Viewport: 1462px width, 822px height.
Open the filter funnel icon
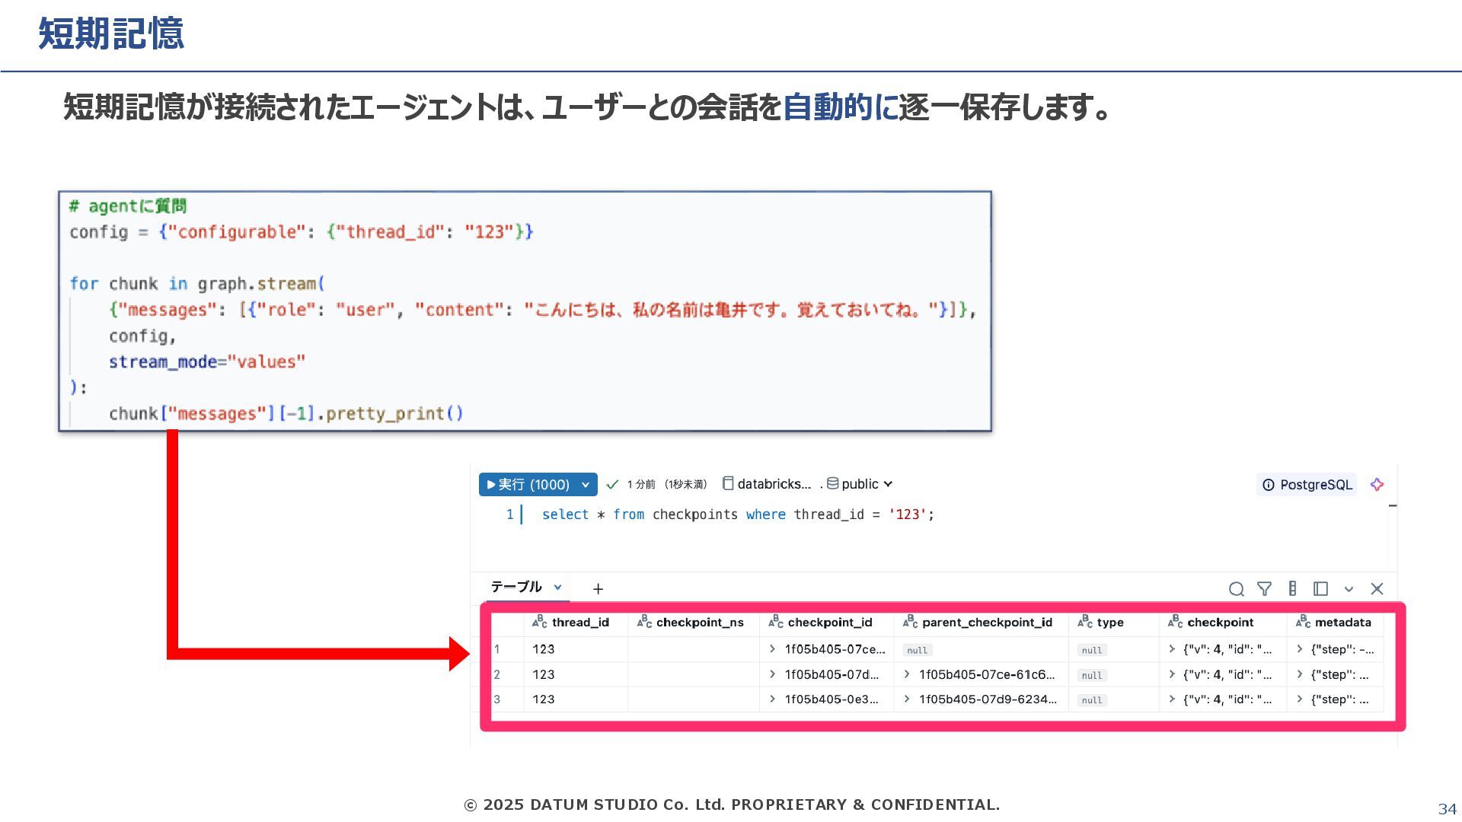click(1264, 588)
